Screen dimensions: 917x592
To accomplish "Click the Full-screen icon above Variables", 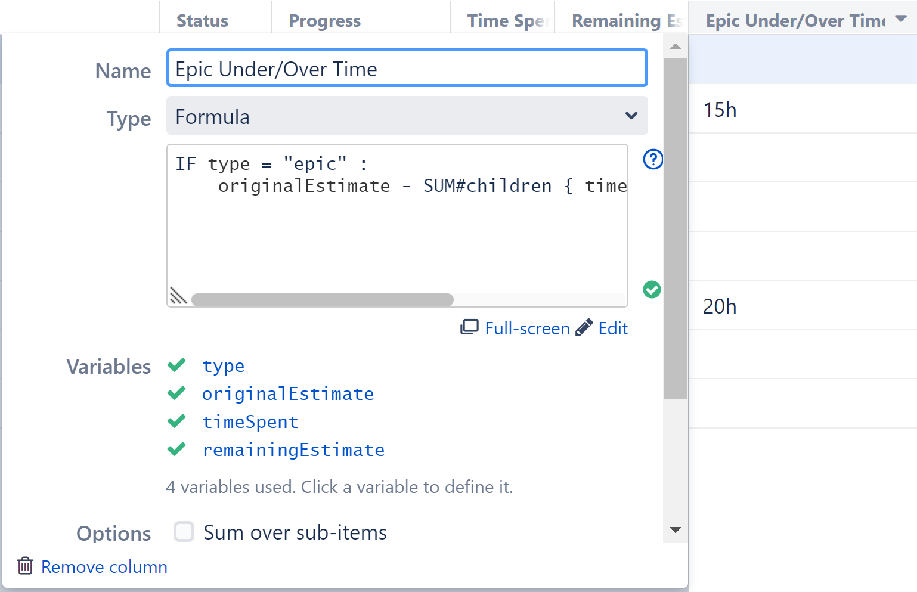I will click(470, 327).
